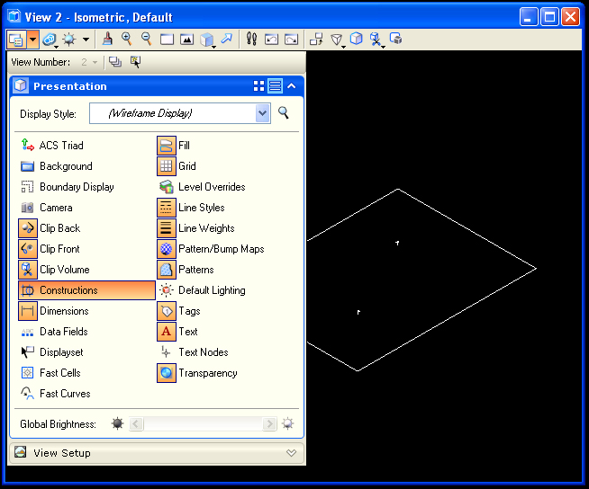Toggle Clip Volume attribute

click(55, 270)
